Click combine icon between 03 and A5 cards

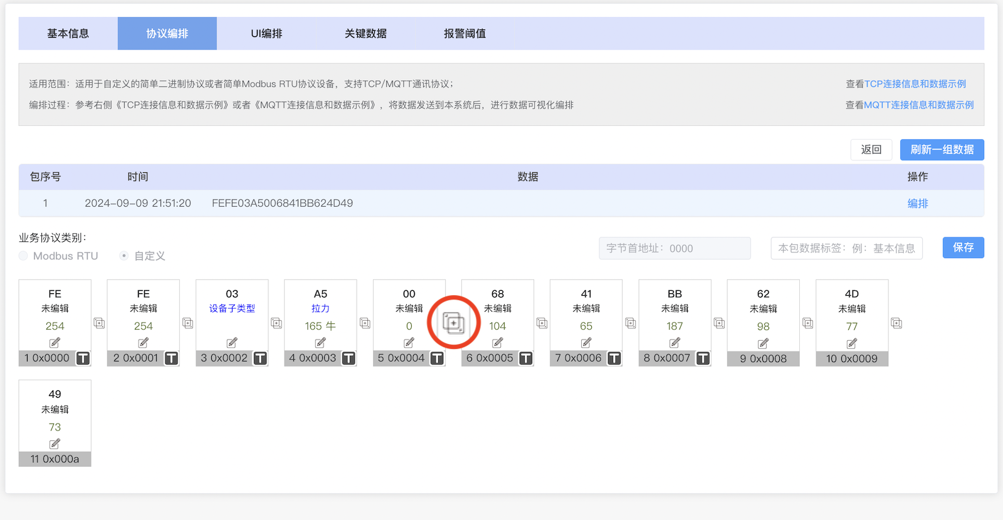pyautogui.click(x=276, y=323)
